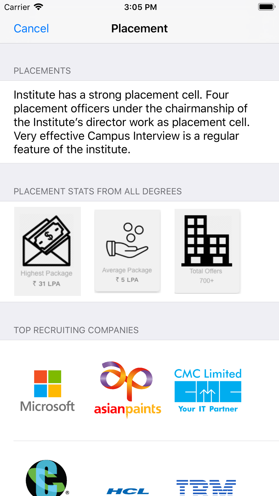Tap the Cancel button
Image resolution: width=279 pixels, height=496 pixels.
click(x=31, y=28)
